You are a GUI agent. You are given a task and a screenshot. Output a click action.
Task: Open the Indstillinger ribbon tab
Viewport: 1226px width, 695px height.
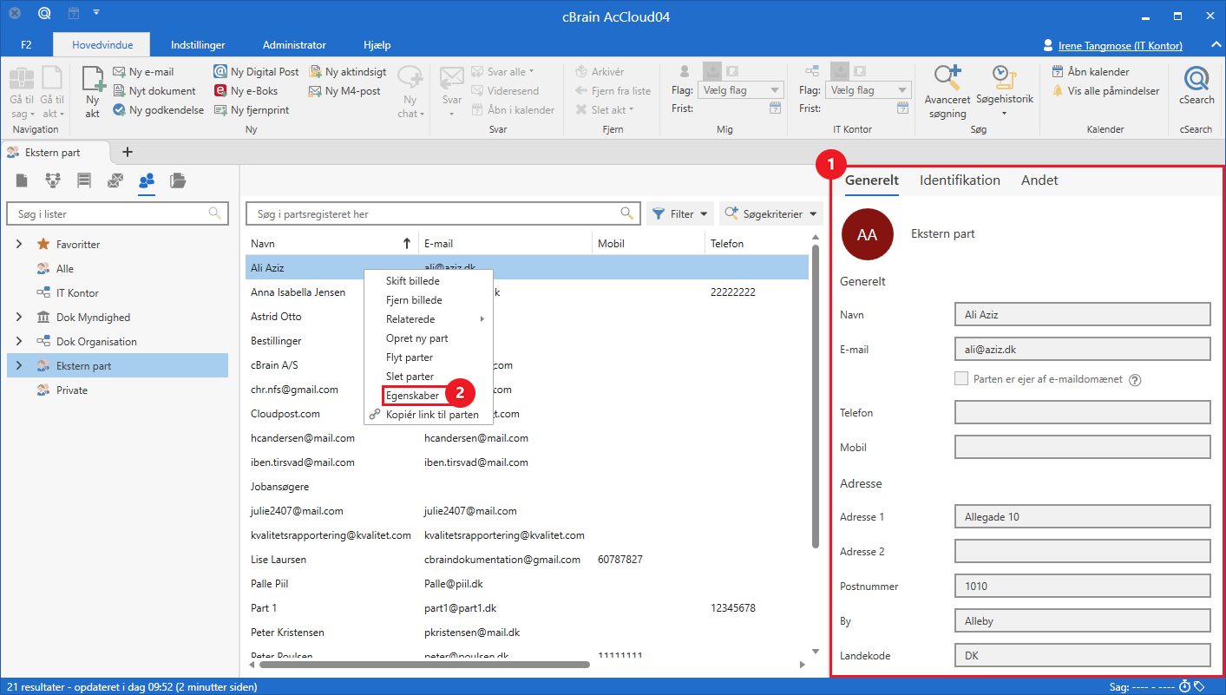pyautogui.click(x=198, y=45)
